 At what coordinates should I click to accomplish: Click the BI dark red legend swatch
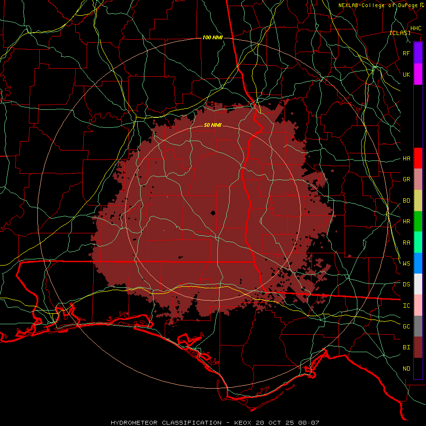click(x=418, y=347)
